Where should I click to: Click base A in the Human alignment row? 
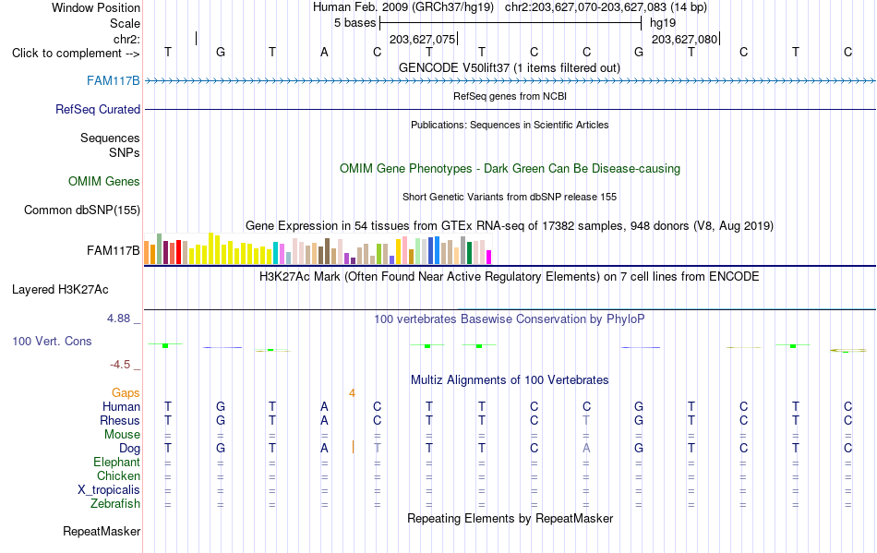tap(324, 406)
